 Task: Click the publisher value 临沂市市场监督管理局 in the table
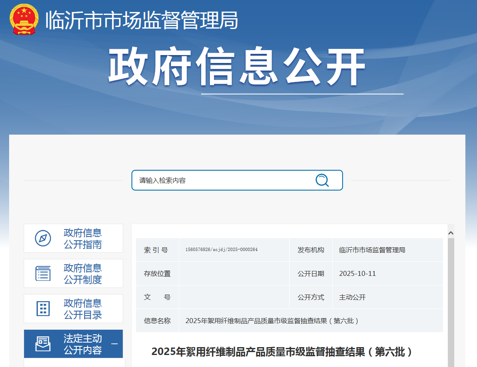coord(372,250)
